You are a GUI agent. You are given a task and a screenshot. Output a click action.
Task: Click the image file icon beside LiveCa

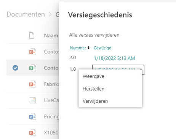33,100
